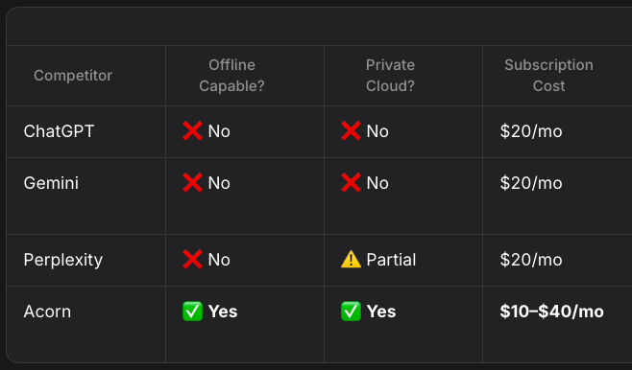Click the red X icon in ChatGPT's Offline Capable cell
Image resolution: width=632 pixels, height=370 pixels.
tap(192, 131)
